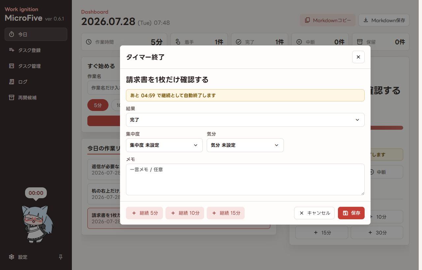The width and height of the screenshot is (422, 270).
Task: Open the 今日 sidebar page
Action: coord(36,34)
